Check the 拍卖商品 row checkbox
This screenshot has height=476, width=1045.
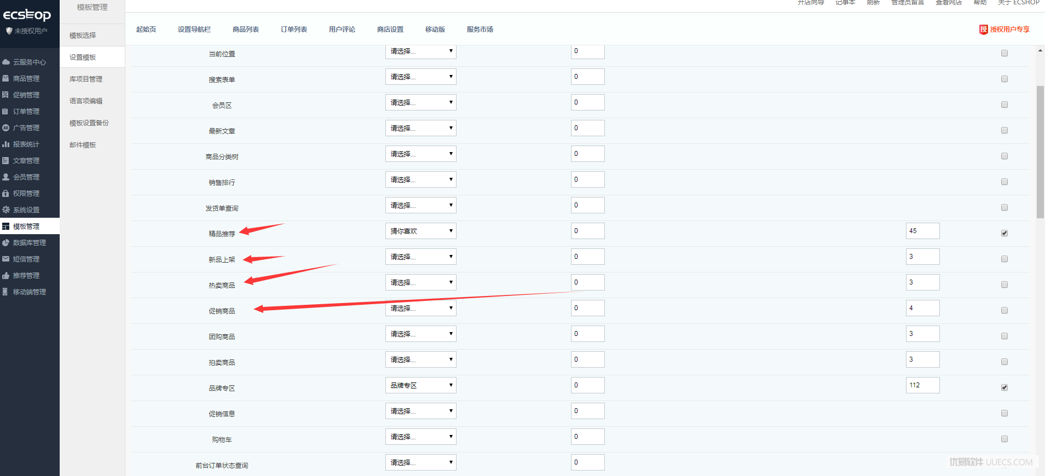point(1004,362)
